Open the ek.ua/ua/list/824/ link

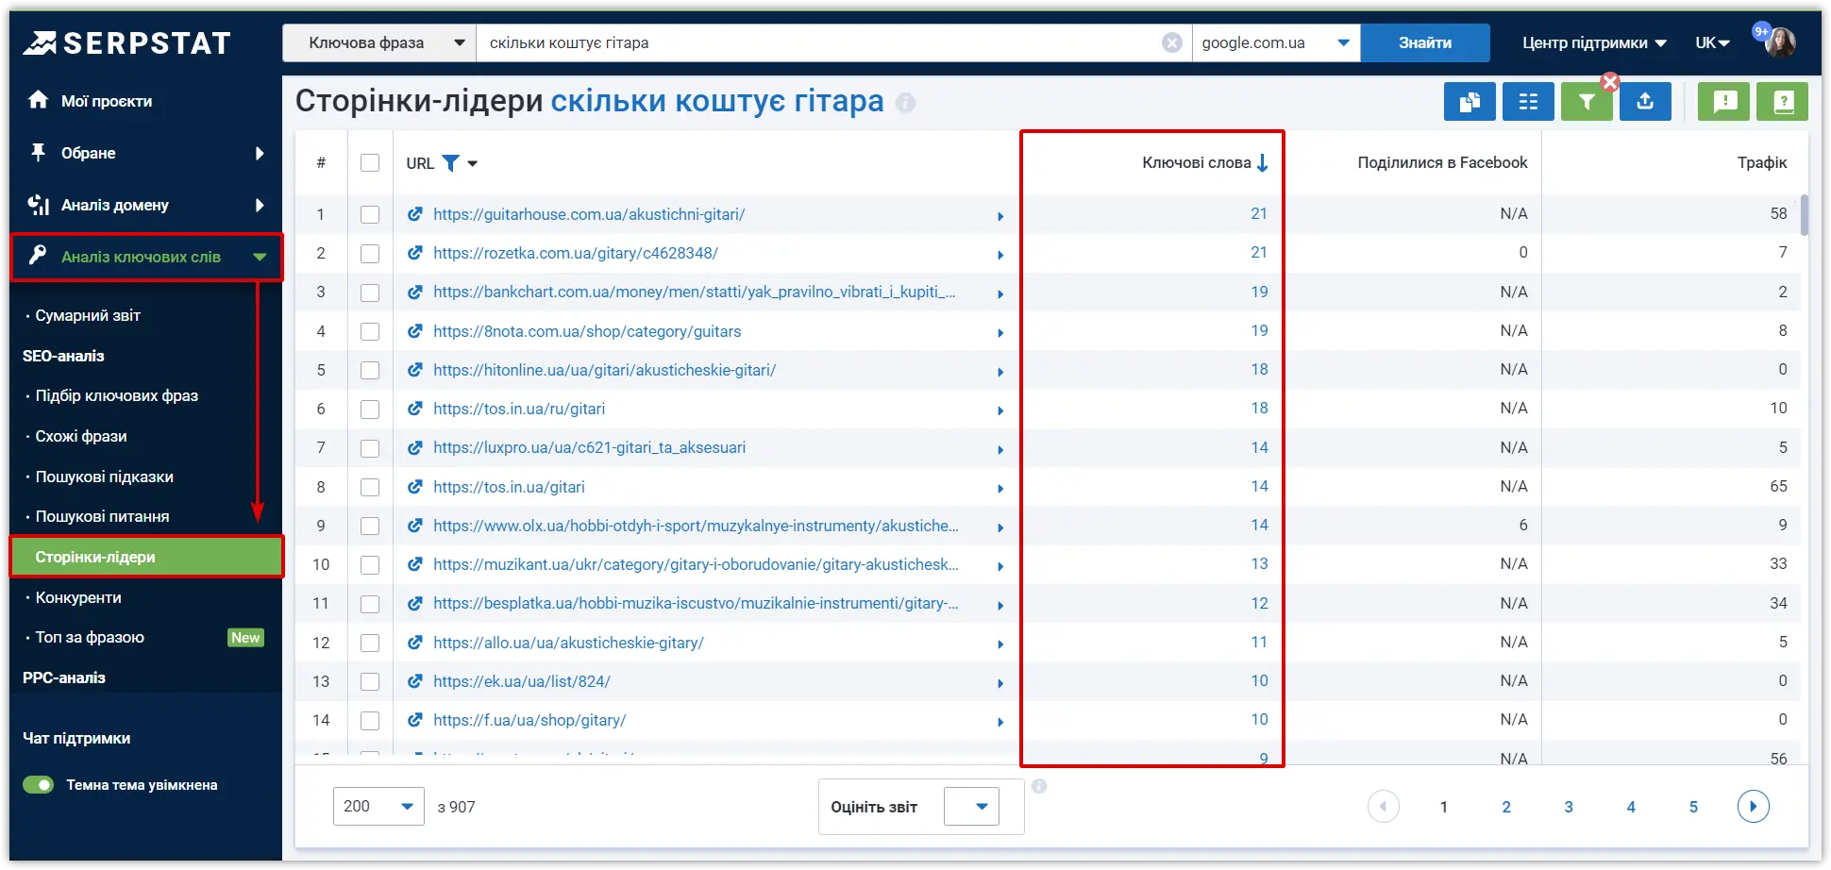tap(522, 681)
